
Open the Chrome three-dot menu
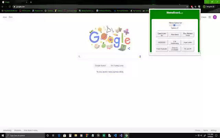(x=218, y=7)
